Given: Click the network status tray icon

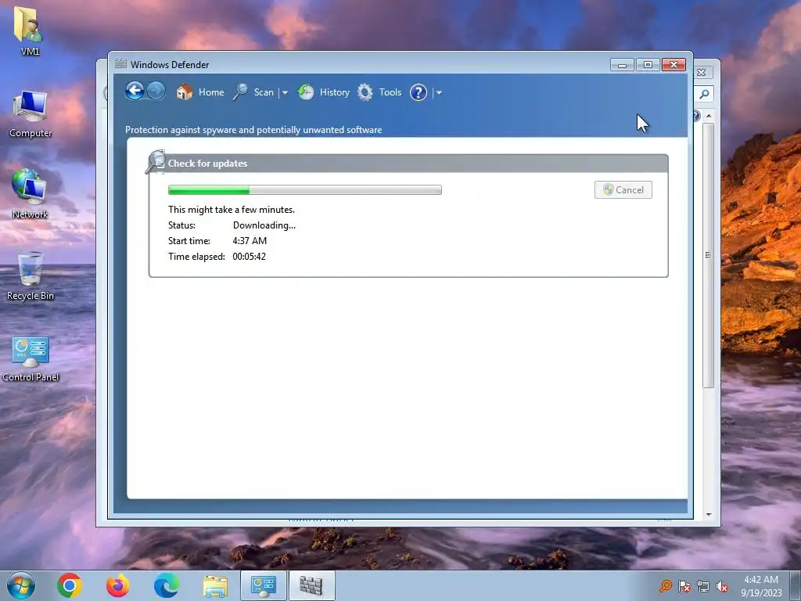Looking at the screenshot, I should coord(703,586).
